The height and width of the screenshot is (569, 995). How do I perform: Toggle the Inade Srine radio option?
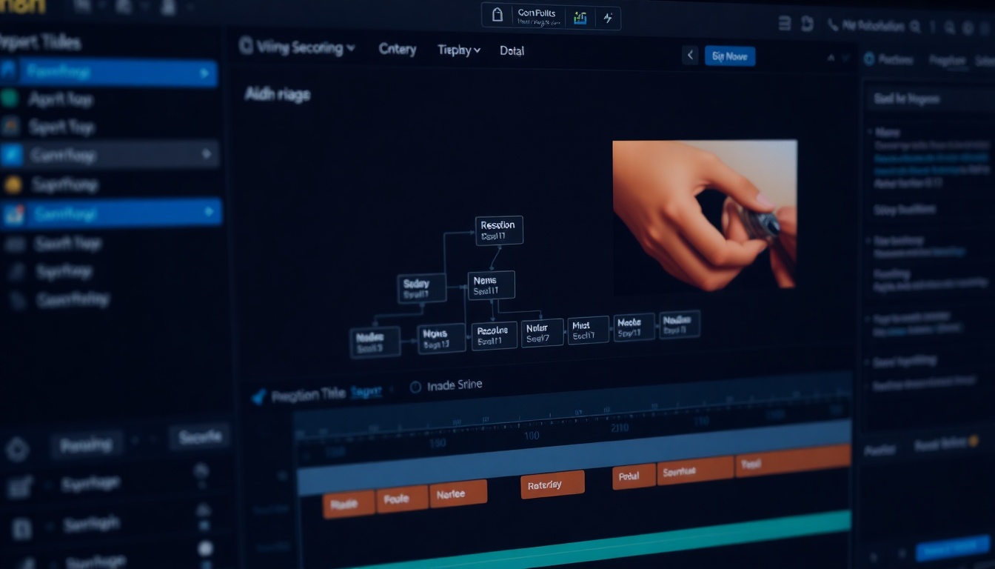(x=415, y=387)
